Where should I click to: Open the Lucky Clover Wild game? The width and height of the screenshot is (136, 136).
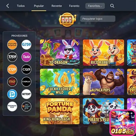[60, 82]
